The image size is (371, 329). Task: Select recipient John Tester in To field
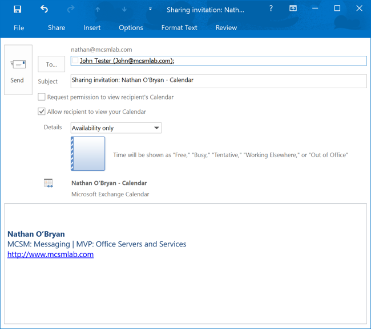(x=127, y=61)
